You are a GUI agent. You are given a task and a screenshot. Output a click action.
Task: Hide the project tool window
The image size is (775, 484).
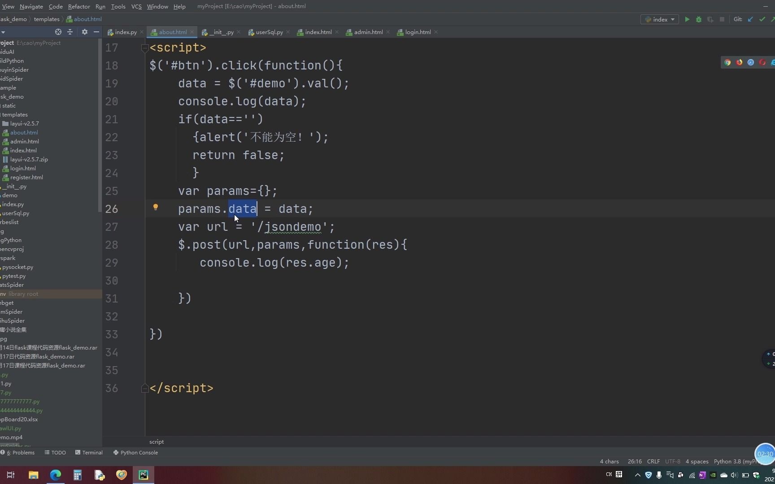click(96, 32)
